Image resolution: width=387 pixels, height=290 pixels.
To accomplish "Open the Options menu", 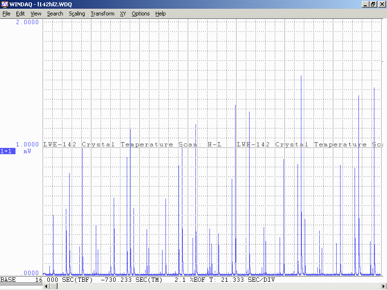I will (x=141, y=14).
